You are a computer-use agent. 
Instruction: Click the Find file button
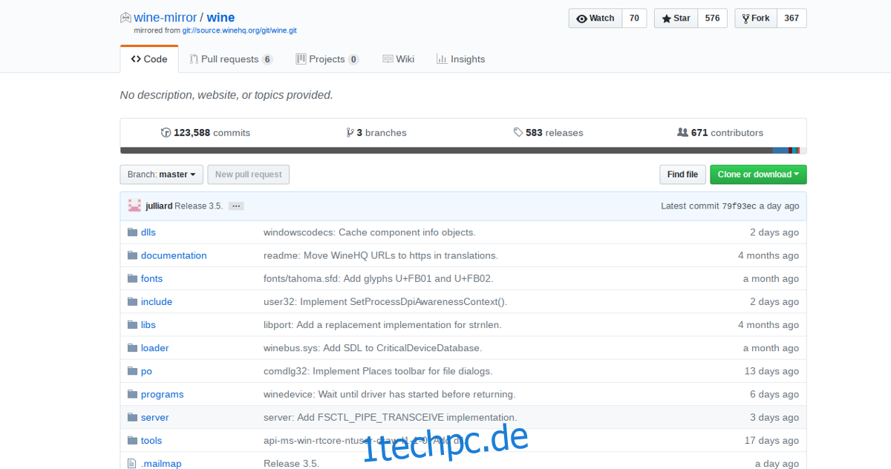[x=682, y=174]
